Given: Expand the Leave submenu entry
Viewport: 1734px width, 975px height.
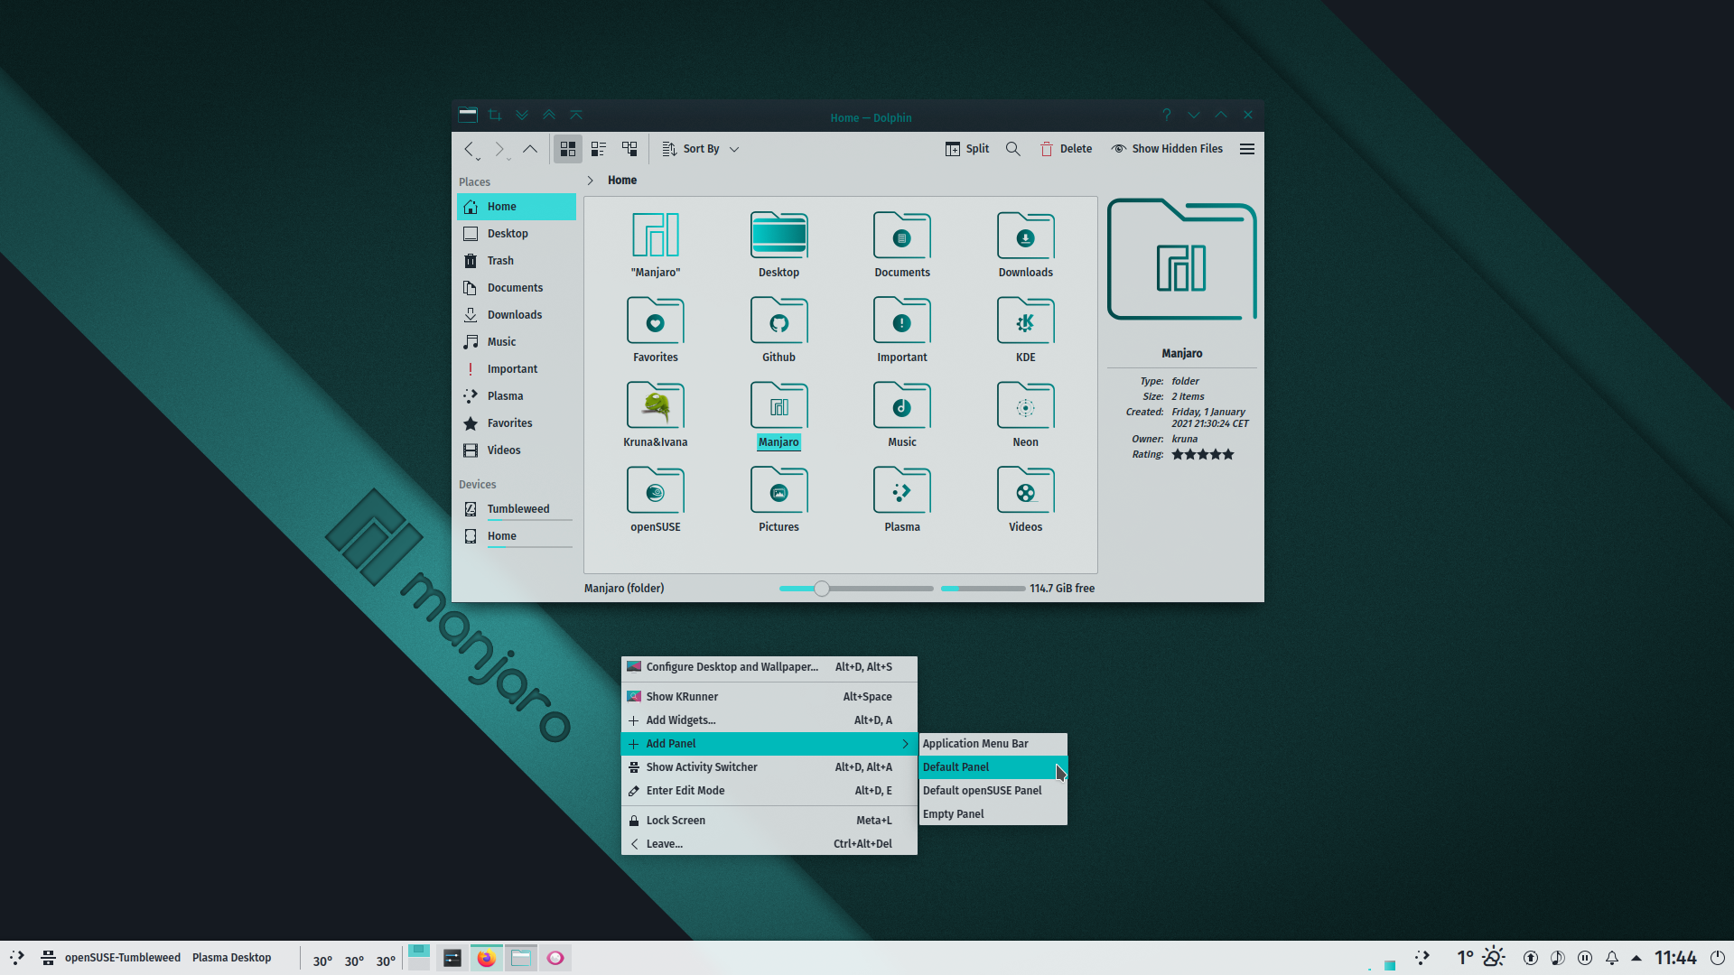Looking at the screenshot, I should pos(769,844).
